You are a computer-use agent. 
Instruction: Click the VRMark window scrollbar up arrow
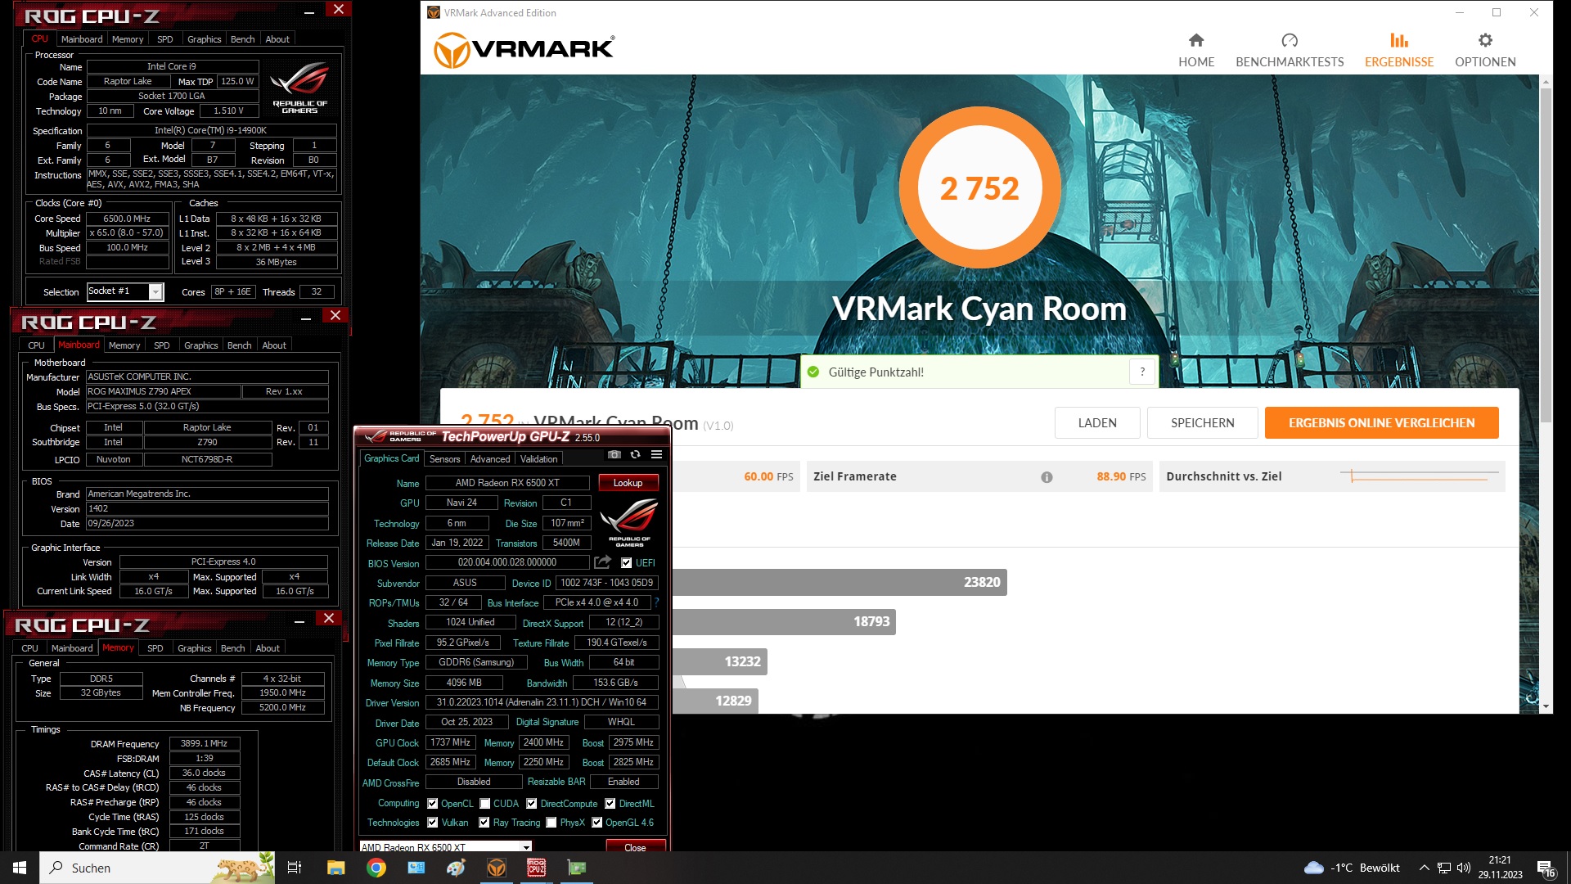pyautogui.click(x=1546, y=82)
